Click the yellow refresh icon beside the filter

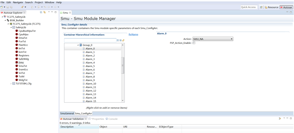coord(123,40)
